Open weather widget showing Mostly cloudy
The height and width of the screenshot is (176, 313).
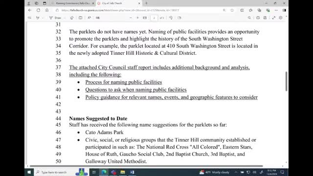click(x=214, y=172)
